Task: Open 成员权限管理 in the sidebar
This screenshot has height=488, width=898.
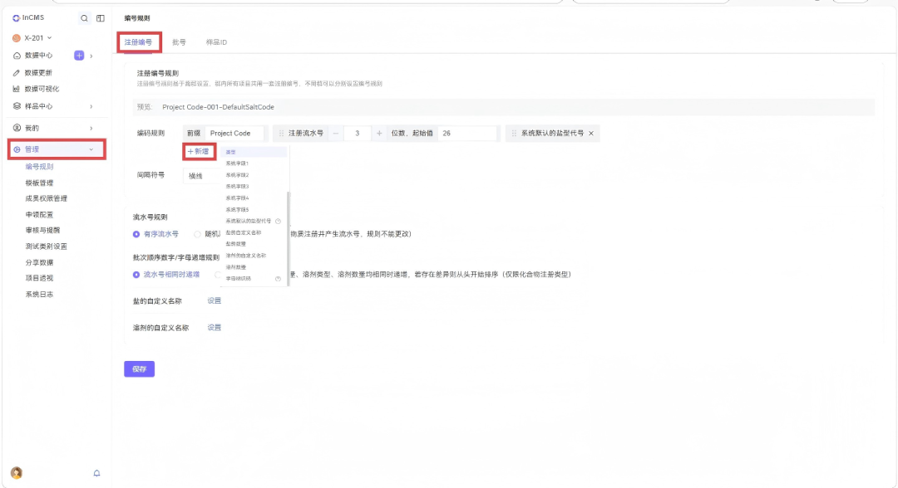Action: [x=47, y=198]
